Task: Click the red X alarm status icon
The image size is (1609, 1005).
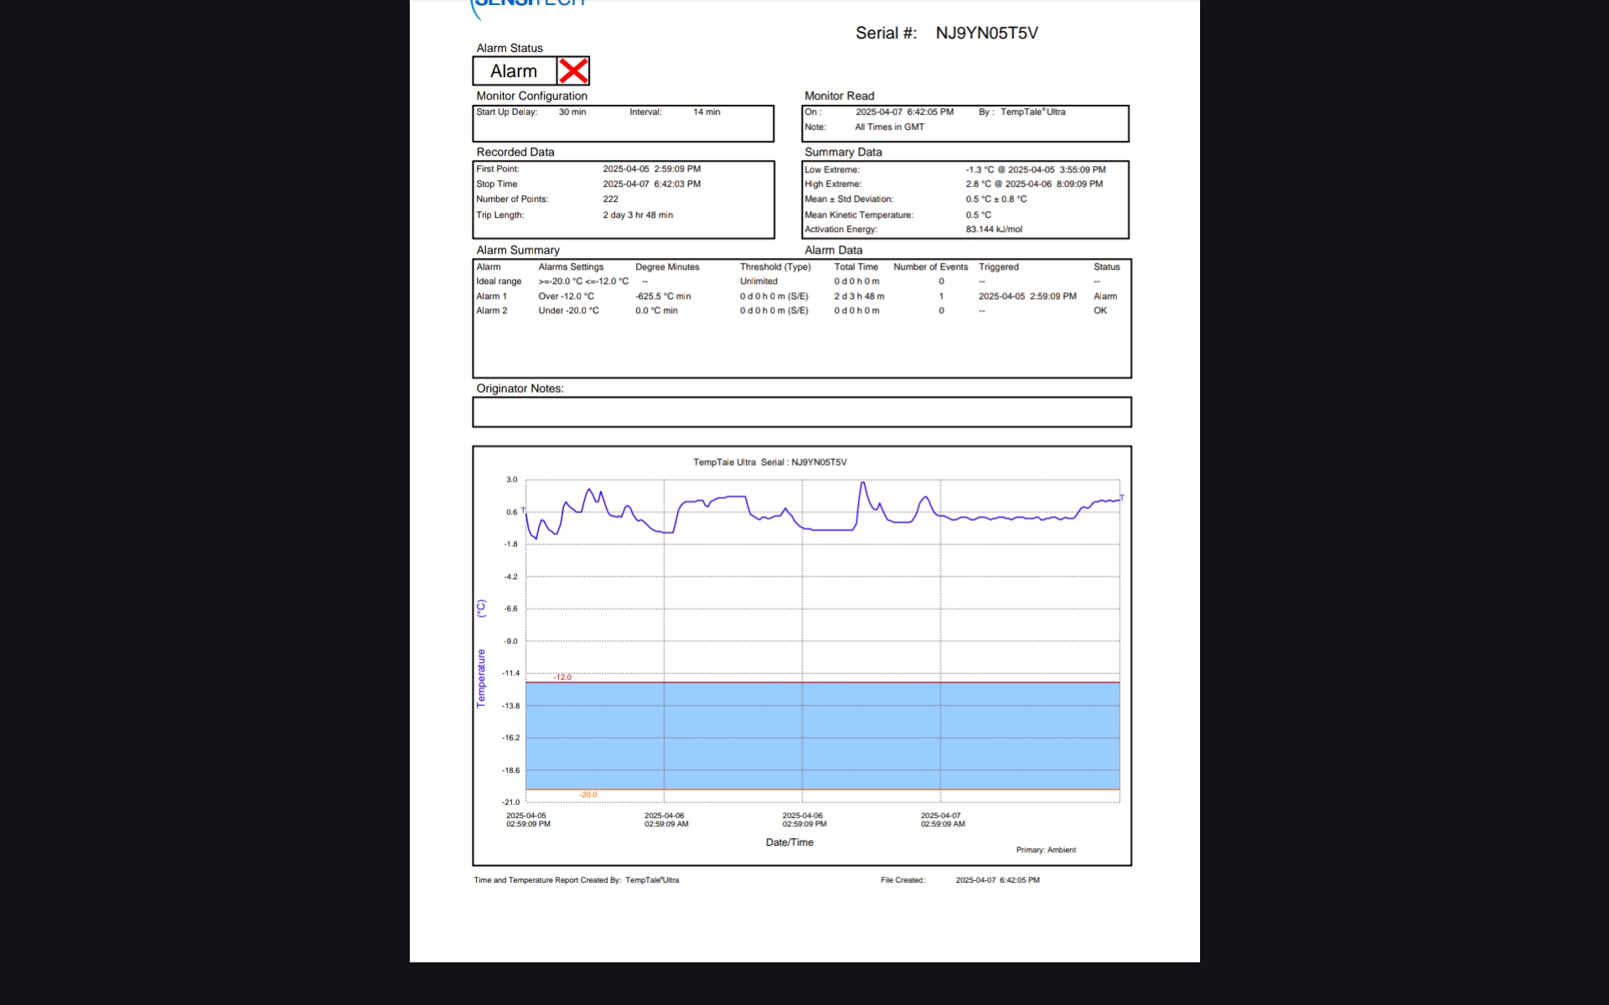Action: click(573, 71)
